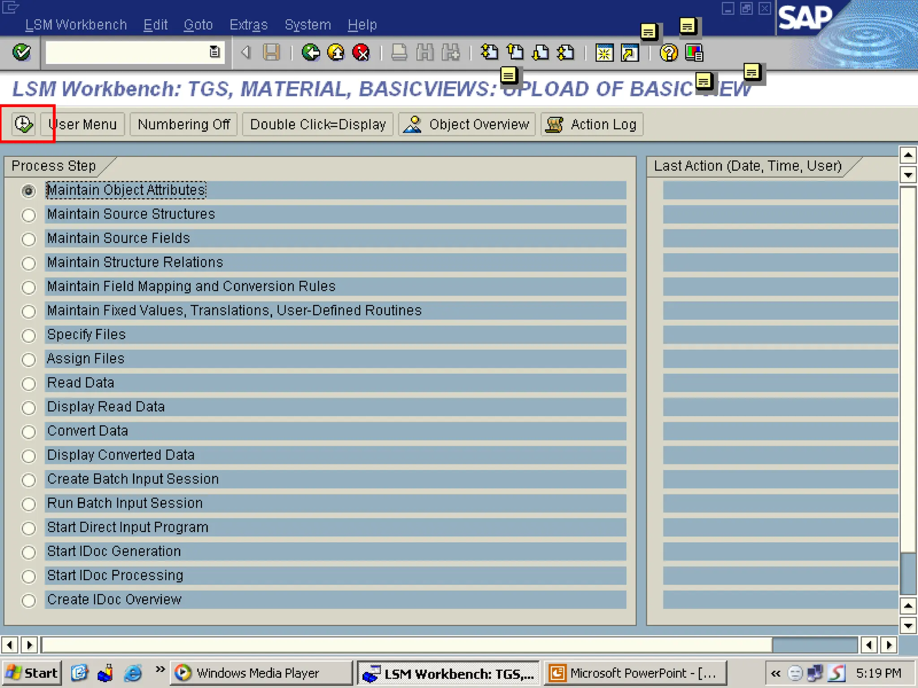This screenshot has width=918, height=688.
Task: Open Help with the question mark icon
Action: tap(668, 53)
